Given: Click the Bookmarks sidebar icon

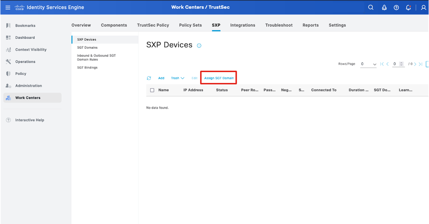Looking at the screenshot, I should (x=8, y=25).
